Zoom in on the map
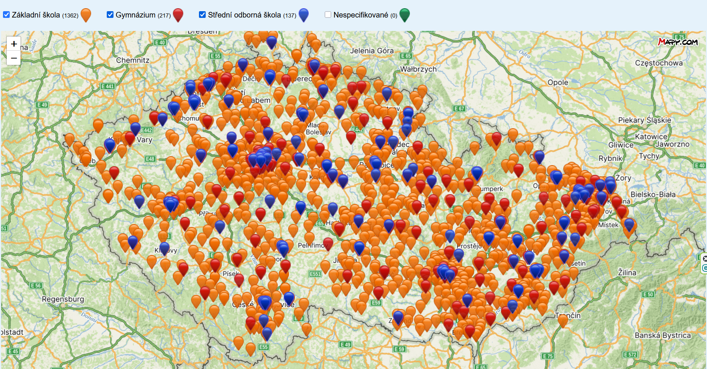Screen dimensions: 707x369 tap(14, 44)
